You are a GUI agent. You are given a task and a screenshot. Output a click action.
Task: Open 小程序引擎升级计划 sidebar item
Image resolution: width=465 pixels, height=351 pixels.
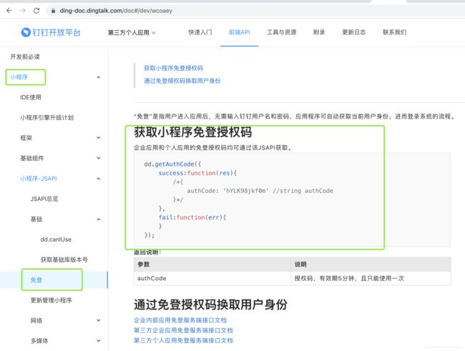[x=46, y=117]
